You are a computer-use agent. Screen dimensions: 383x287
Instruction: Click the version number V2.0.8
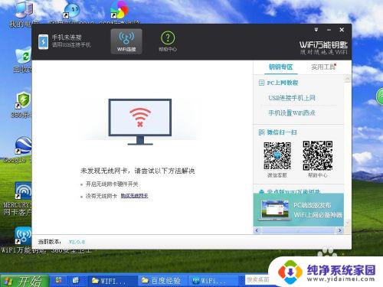pyautogui.click(x=77, y=242)
